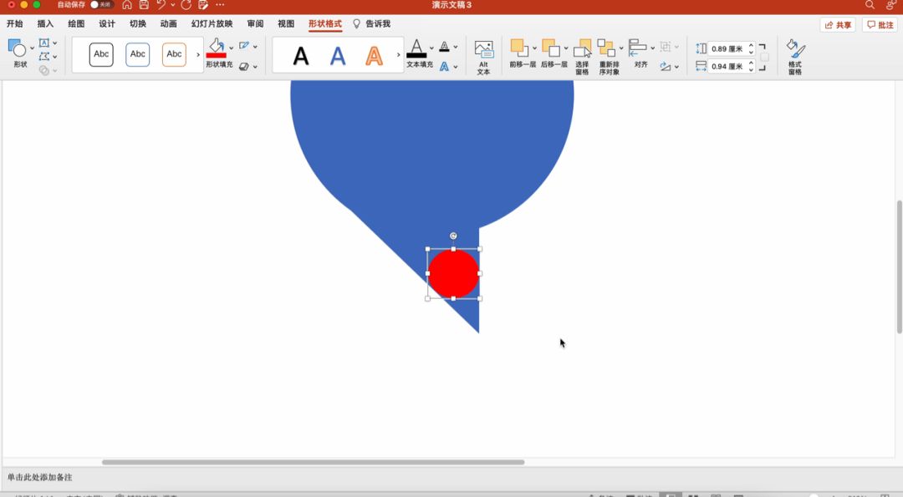Click the Undo arrow icon
Viewport: 903px width, 497px height.
point(161,5)
